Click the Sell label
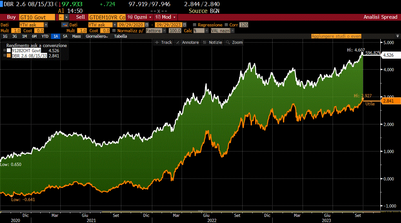 [80, 17]
